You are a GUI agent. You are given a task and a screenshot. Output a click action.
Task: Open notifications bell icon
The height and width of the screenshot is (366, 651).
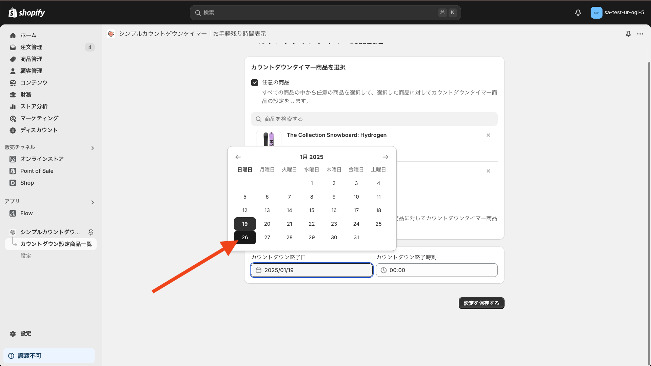coord(578,13)
